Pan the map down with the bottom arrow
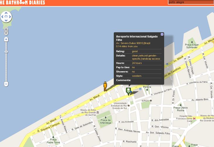Screen dimensions: 214x147 pyautogui.click(x=6, y=21)
